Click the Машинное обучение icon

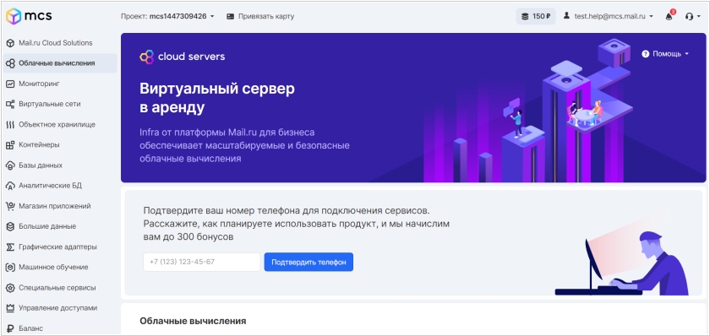click(10, 268)
